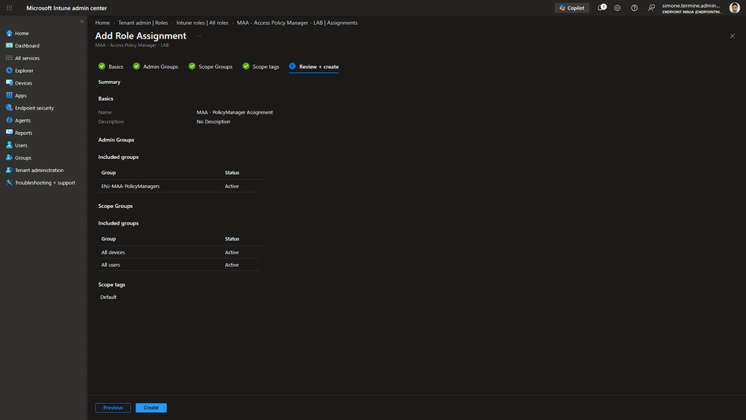This screenshot has height=420, width=746.
Task: Click the Reports icon in sidebar
Action: (x=9, y=133)
